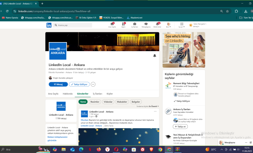Image resolution: width=253 pixels, height=153 pixels.
Task: Click the #Kurban hashtag link
Action: coord(84,120)
